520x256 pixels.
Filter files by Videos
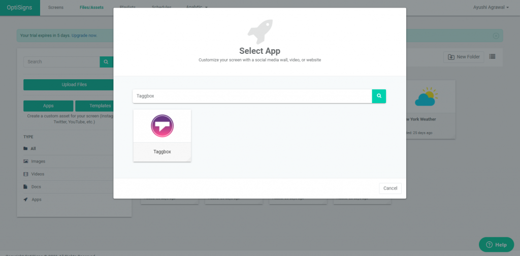(x=38, y=174)
